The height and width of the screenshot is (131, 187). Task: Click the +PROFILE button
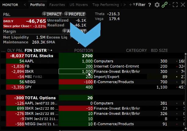(75, 14)
